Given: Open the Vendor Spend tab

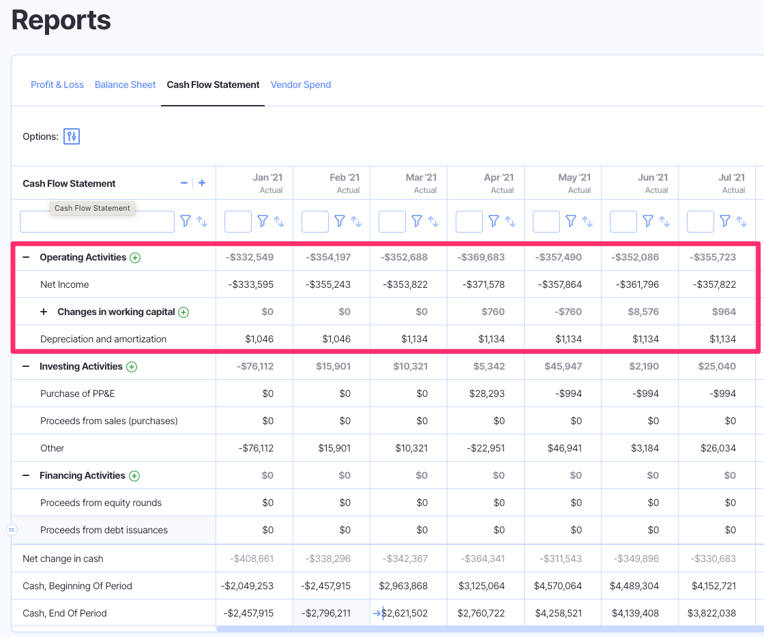Looking at the screenshot, I should 301,85.
